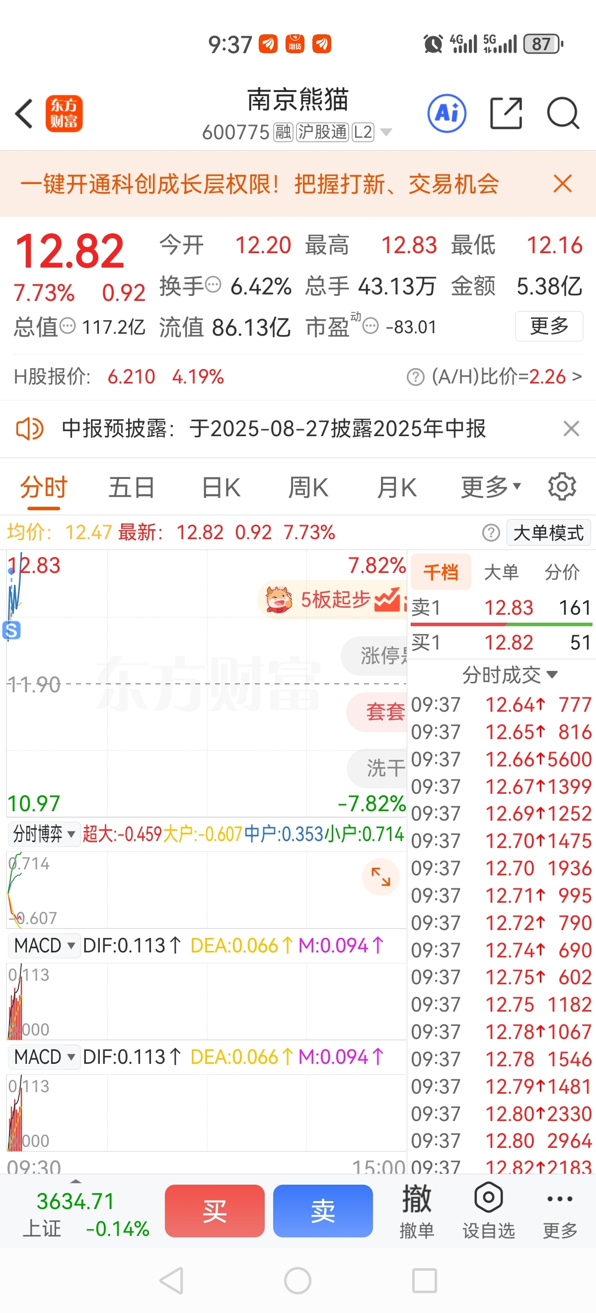Tap Android home navigation button
This screenshot has width=596, height=1313.
click(298, 1280)
